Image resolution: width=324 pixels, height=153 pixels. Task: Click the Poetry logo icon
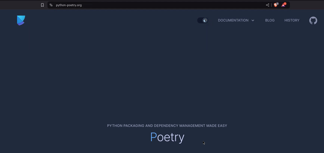pos(21,20)
